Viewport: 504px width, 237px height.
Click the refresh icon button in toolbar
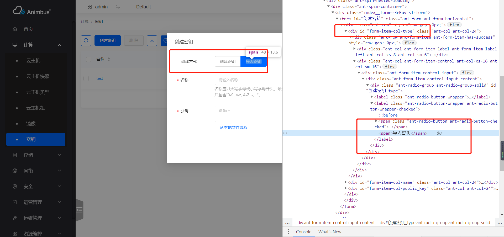pyautogui.click(x=86, y=40)
